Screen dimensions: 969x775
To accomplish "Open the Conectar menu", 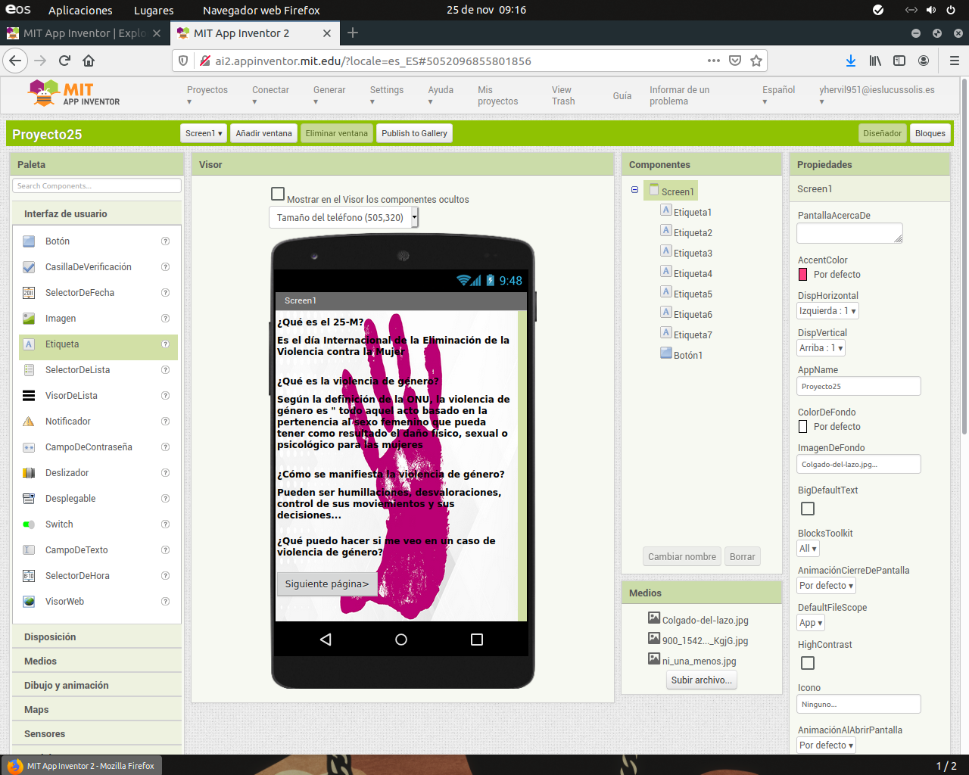I will click(270, 95).
